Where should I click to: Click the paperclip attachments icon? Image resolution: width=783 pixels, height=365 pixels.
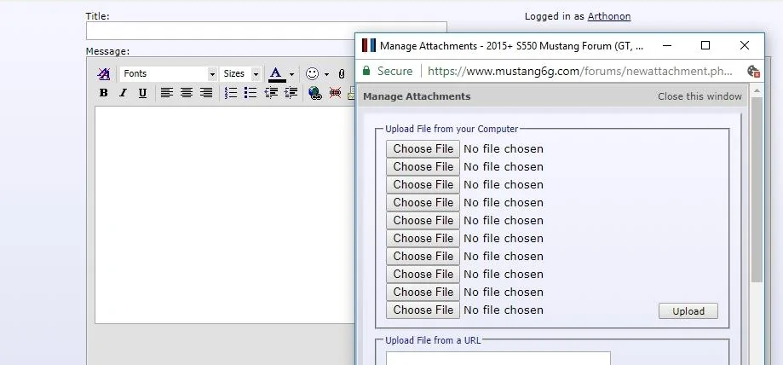342,74
